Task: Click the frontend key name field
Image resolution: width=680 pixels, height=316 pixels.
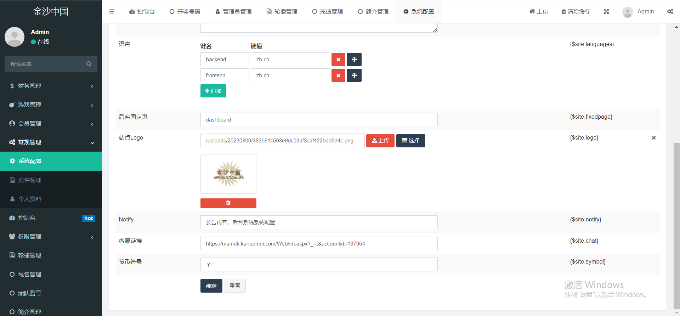Action: (x=225, y=75)
